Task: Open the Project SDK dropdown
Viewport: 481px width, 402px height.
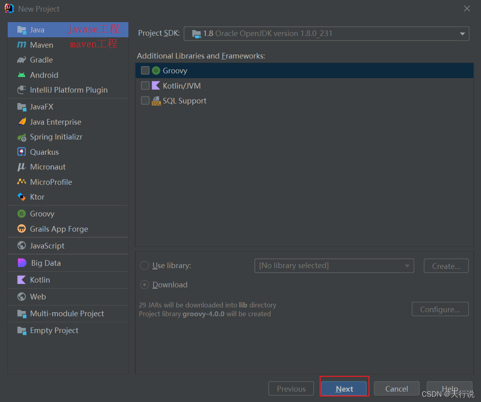Action: pyautogui.click(x=326, y=33)
